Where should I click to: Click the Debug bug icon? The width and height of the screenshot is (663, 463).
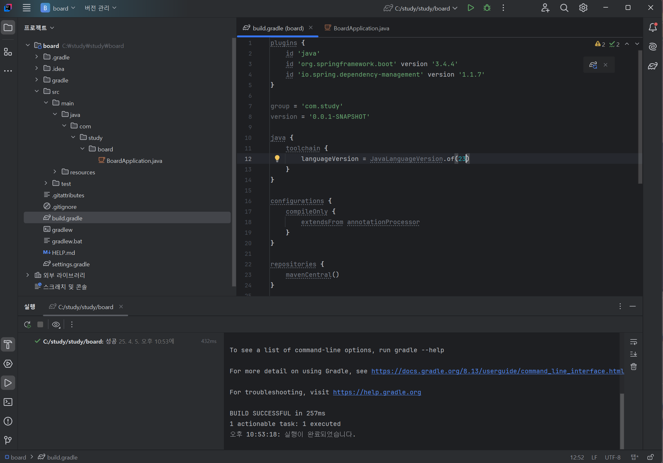coord(487,8)
